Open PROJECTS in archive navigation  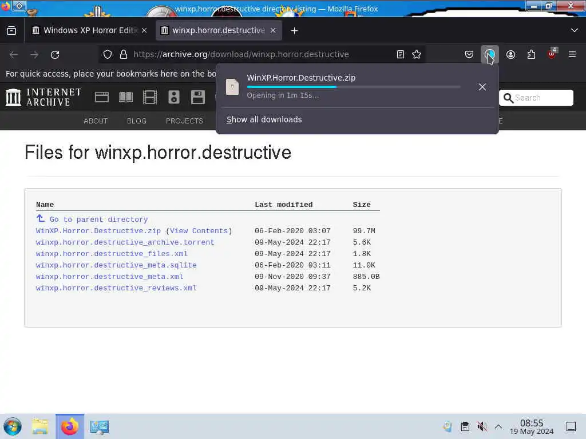184,121
